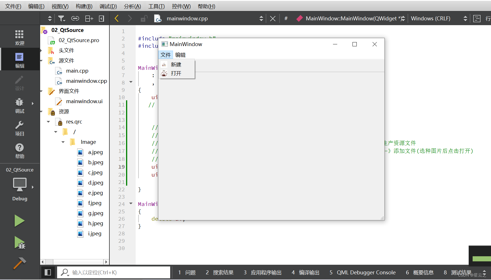Close the project side pane icon
The height and width of the screenshot is (280, 491).
pos(101,19)
